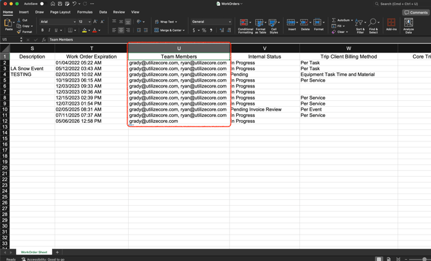Center text horizontally
431x261 pixels.
(121, 30)
